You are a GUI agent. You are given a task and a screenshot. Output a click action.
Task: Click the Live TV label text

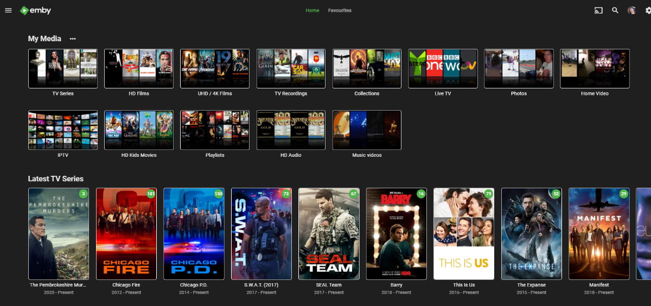pyautogui.click(x=443, y=93)
